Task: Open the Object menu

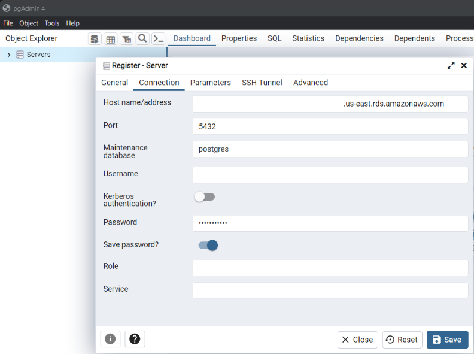Action: point(29,23)
